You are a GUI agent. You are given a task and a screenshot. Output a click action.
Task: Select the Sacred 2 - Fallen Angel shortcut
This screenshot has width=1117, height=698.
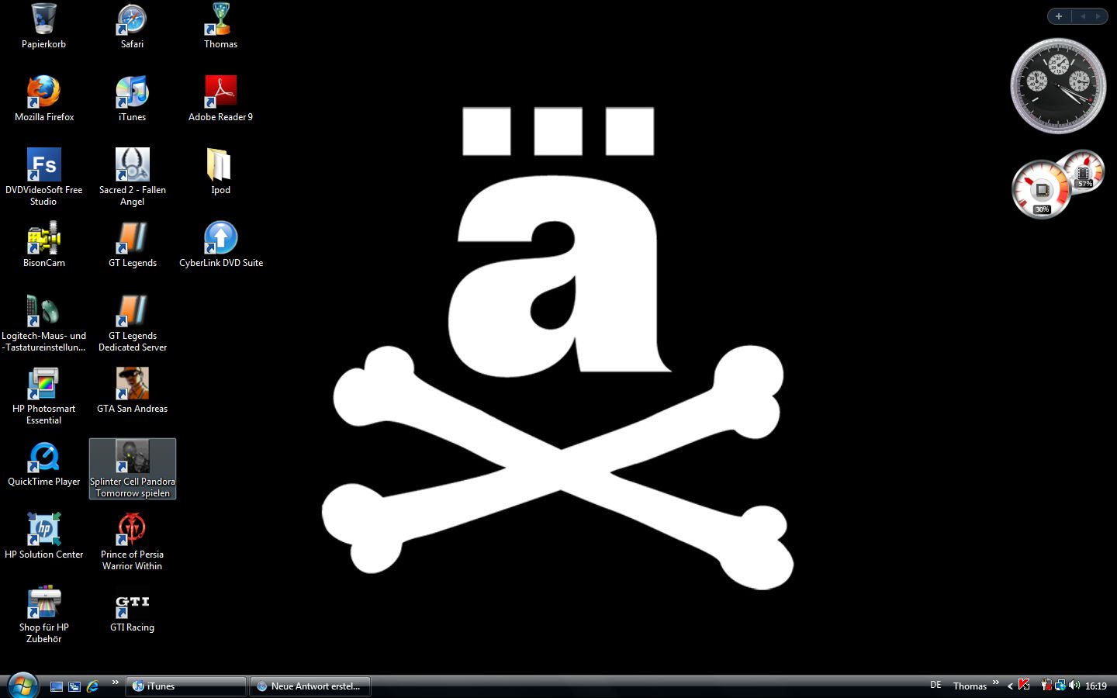[132, 178]
